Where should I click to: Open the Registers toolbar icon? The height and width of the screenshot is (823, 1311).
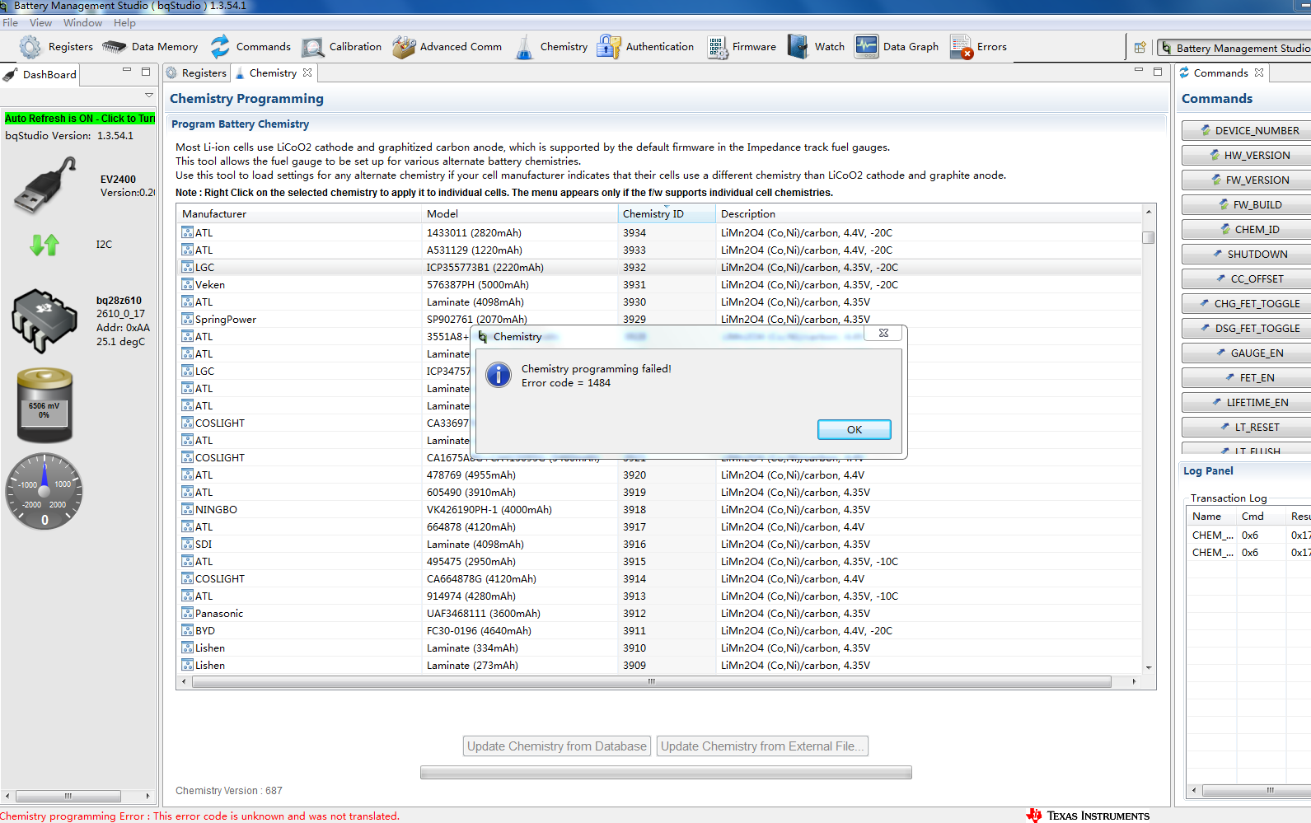55,47
